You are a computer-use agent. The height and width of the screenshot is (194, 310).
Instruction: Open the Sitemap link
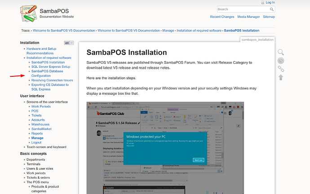tap(269, 17)
